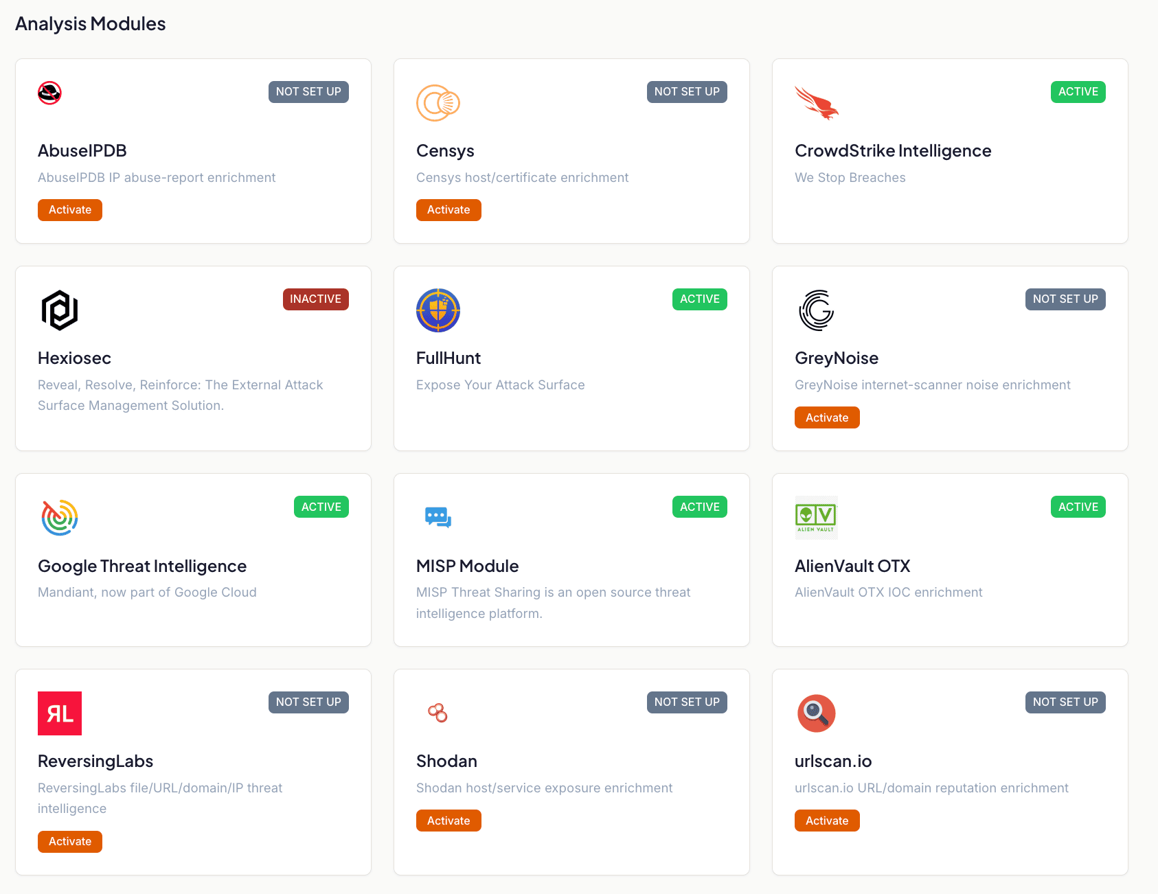Click the ACTIVE badge on AlienVault OTX
The width and height of the screenshot is (1158, 894).
1078,507
